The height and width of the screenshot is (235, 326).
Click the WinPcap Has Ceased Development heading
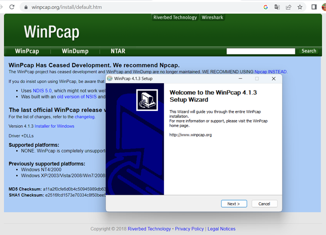click(94, 65)
